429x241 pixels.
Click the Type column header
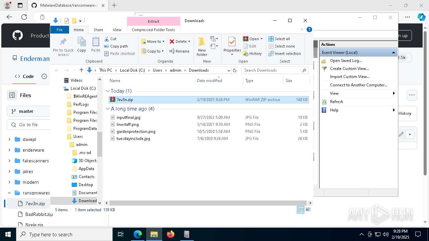263,81
